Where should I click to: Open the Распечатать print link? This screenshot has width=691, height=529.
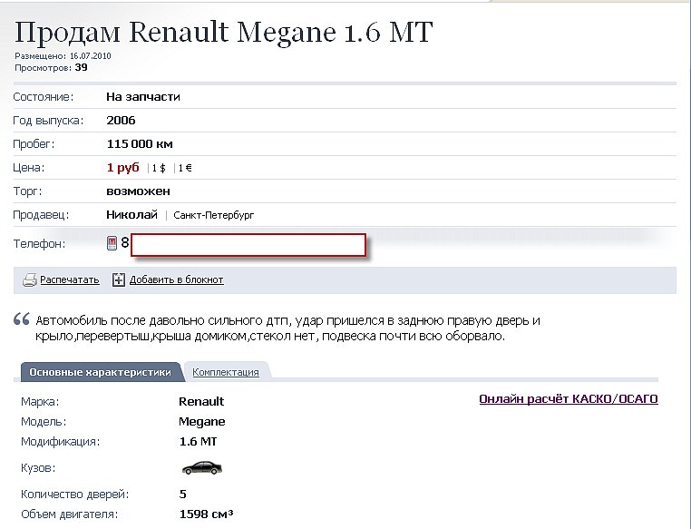[x=70, y=279]
